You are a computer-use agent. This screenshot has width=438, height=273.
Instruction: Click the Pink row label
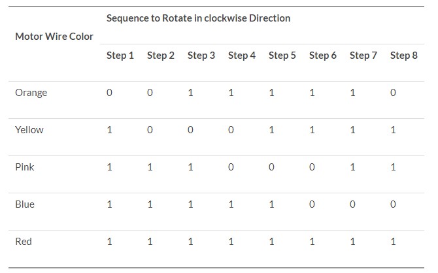[x=25, y=167]
